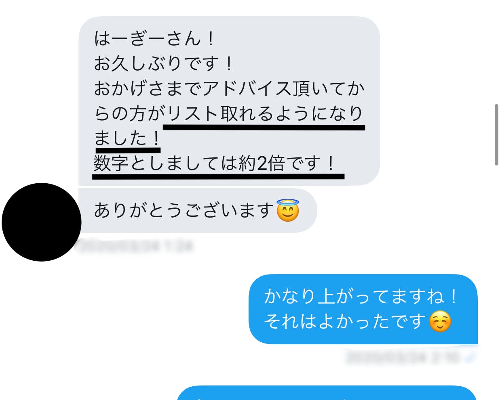The image size is (502, 400).
Task: Click the black circular profile avatar
Action: pos(42,222)
